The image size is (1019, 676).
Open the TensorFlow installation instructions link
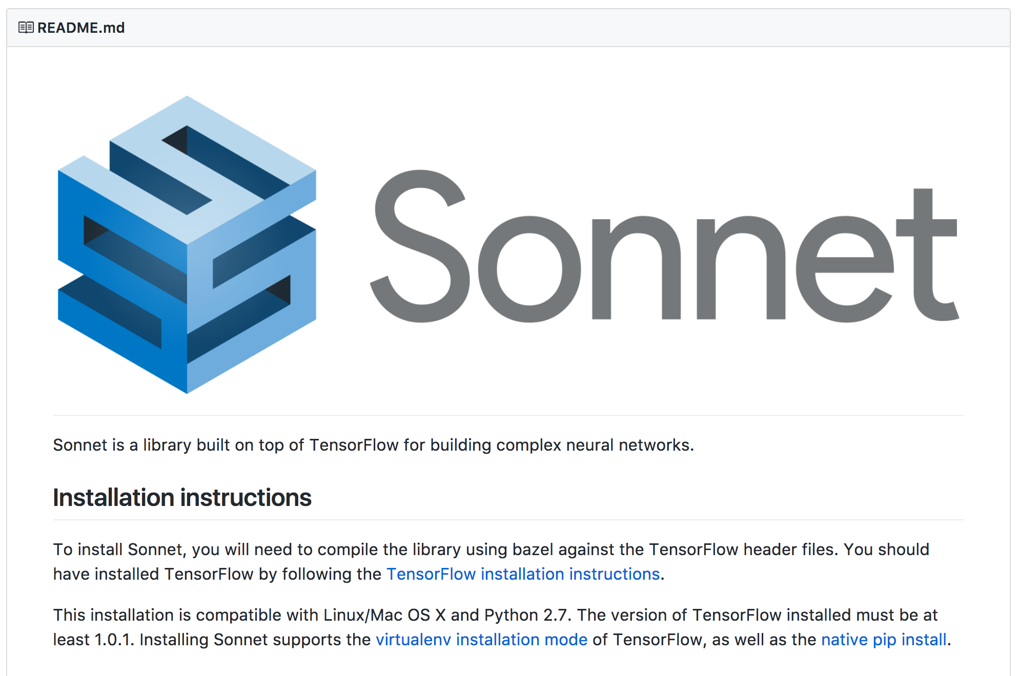[523, 574]
